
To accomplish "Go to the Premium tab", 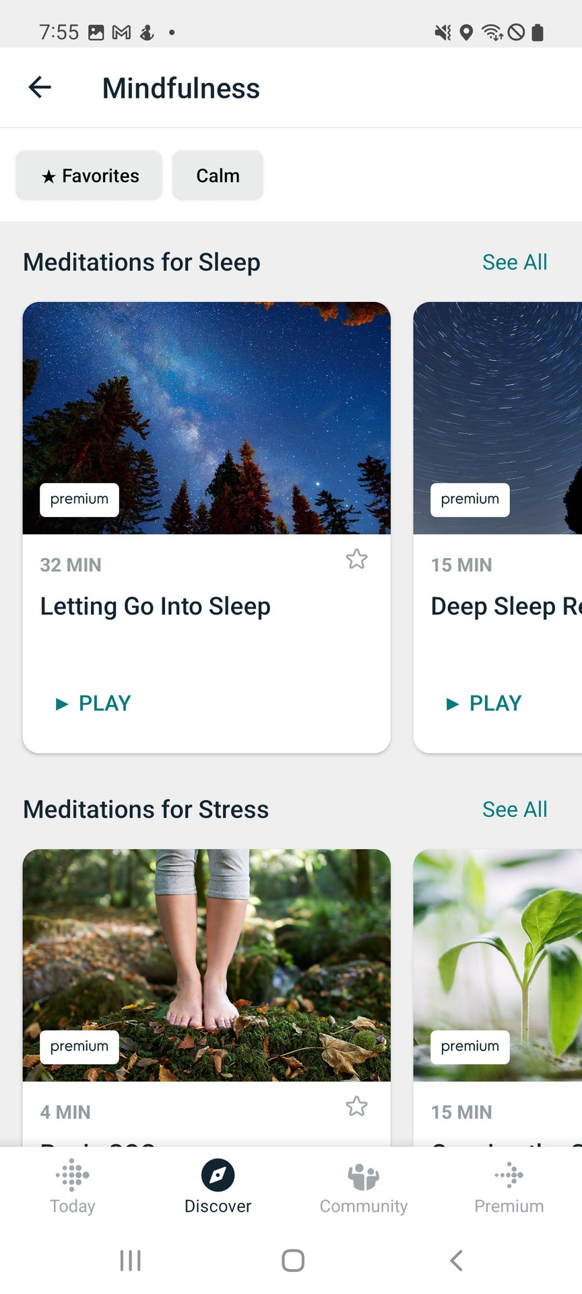I will pos(509,1187).
